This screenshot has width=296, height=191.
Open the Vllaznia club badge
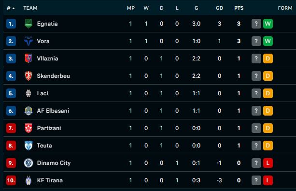28,59
